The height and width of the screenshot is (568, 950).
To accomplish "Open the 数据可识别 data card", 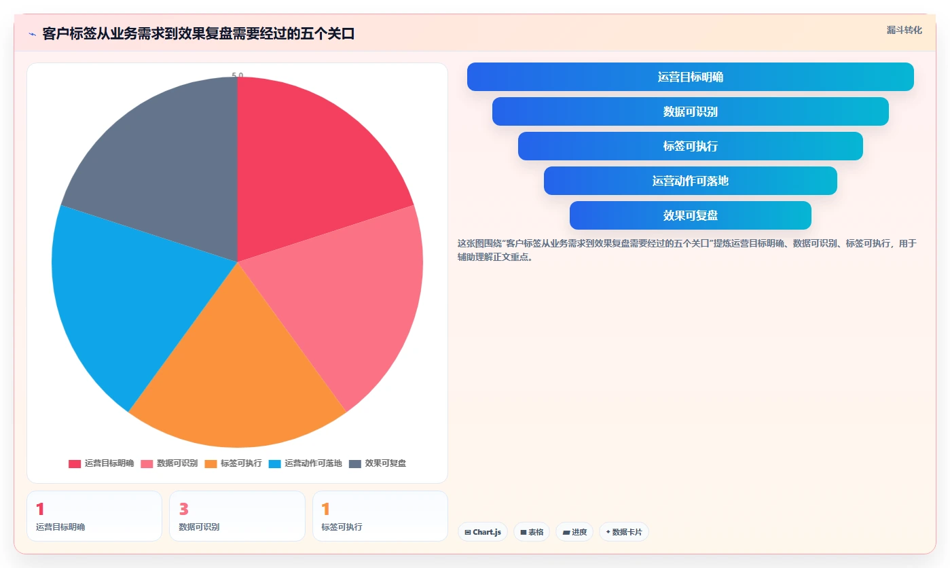I will point(237,516).
